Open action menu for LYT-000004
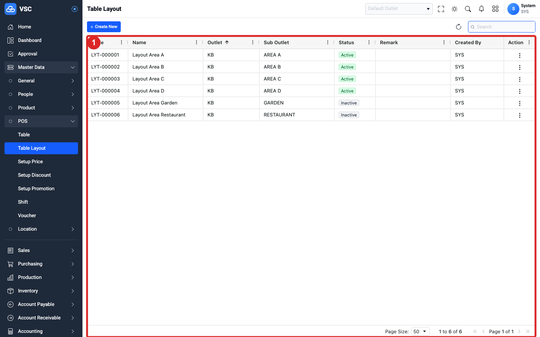 520,91
